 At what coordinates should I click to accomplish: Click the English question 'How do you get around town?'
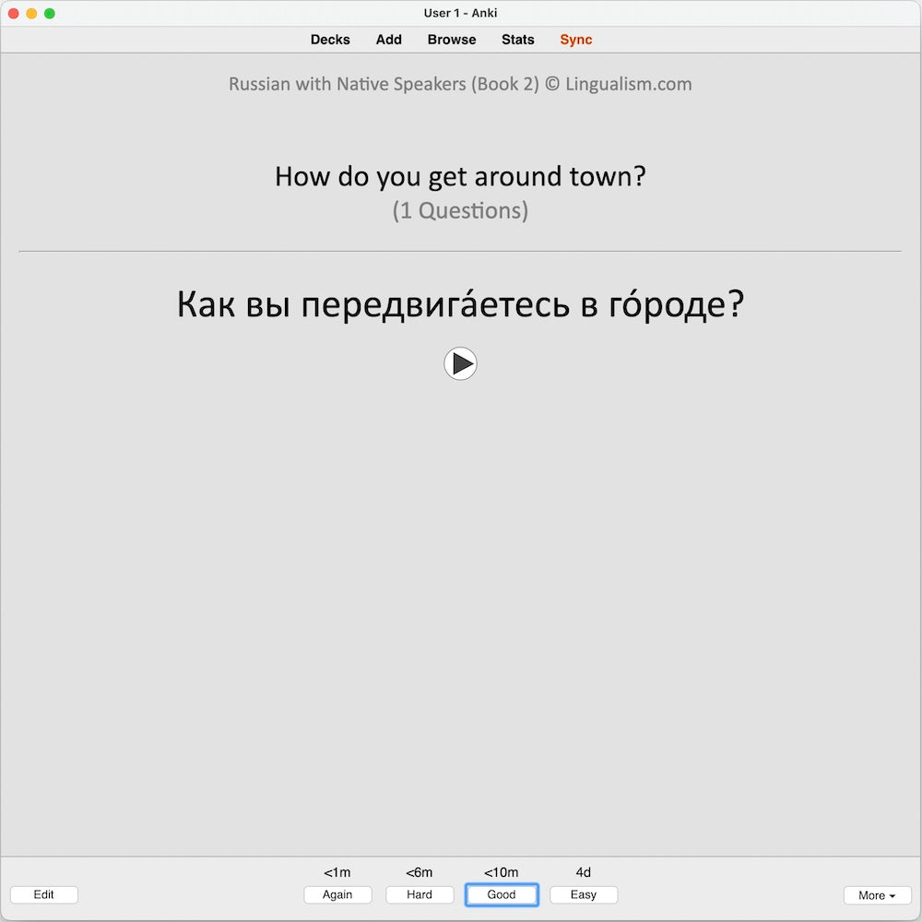[x=460, y=176]
